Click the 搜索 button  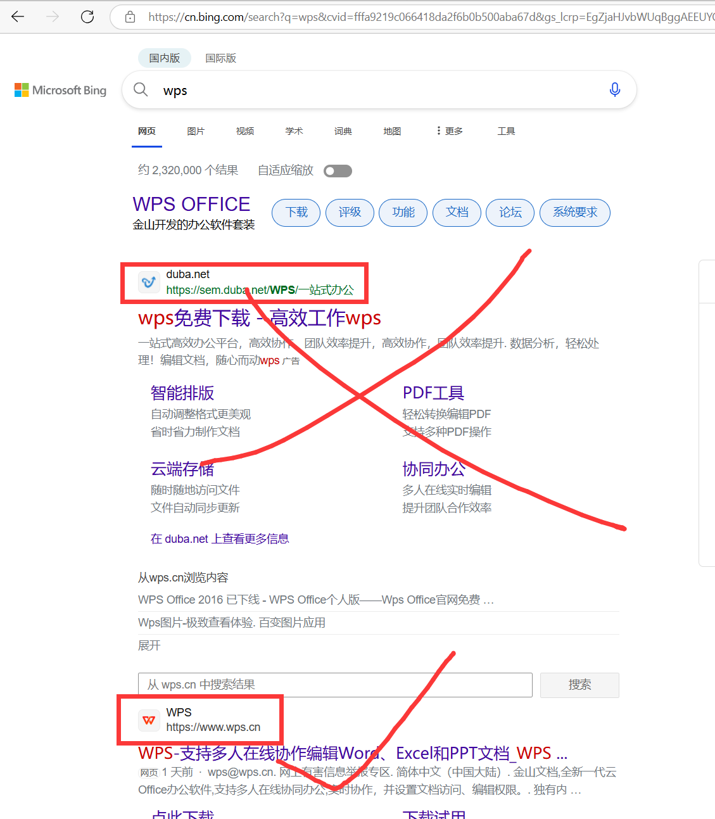pyautogui.click(x=579, y=685)
